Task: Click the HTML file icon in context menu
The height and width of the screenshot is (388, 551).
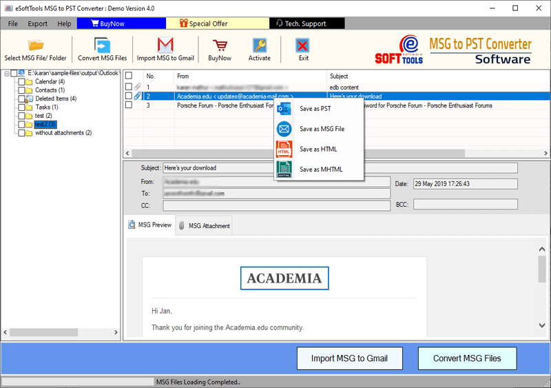Action: (x=284, y=149)
